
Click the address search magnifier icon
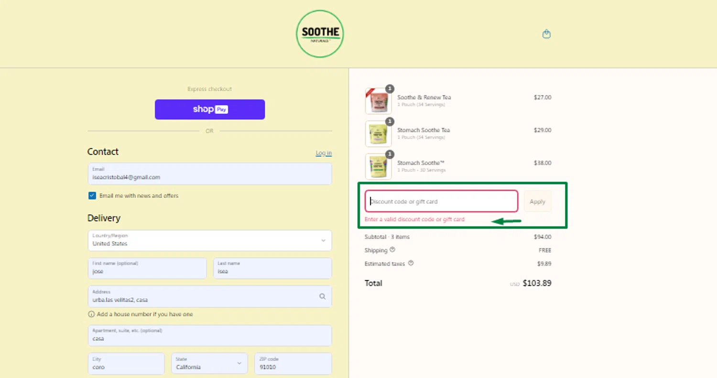[323, 296]
